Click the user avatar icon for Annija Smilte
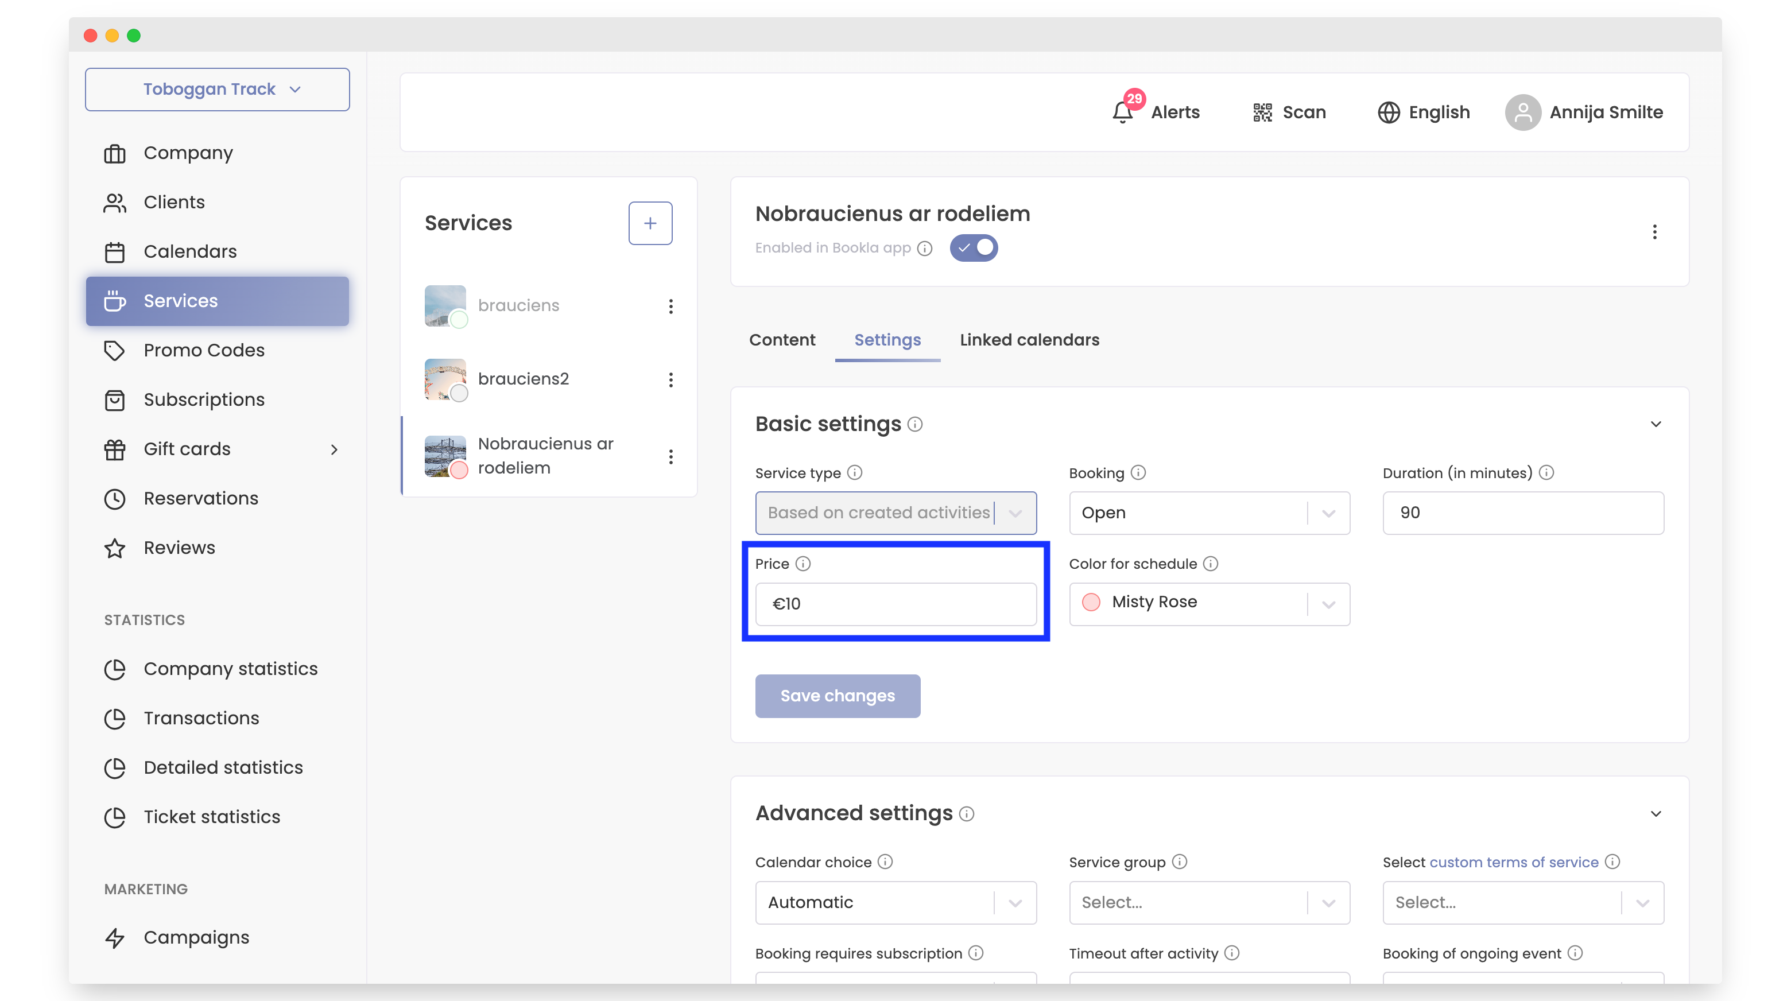 point(1522,112)
